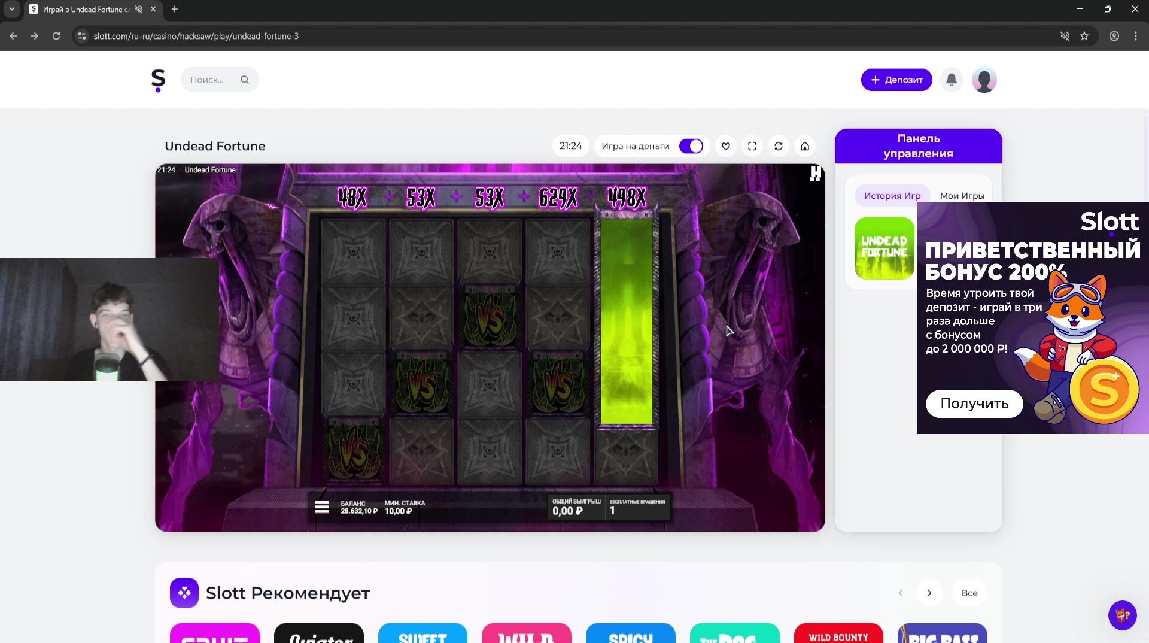Click the magnifier icon in the search box
The height and width of the screenshot is (643, 1149).
pos(245,80)
